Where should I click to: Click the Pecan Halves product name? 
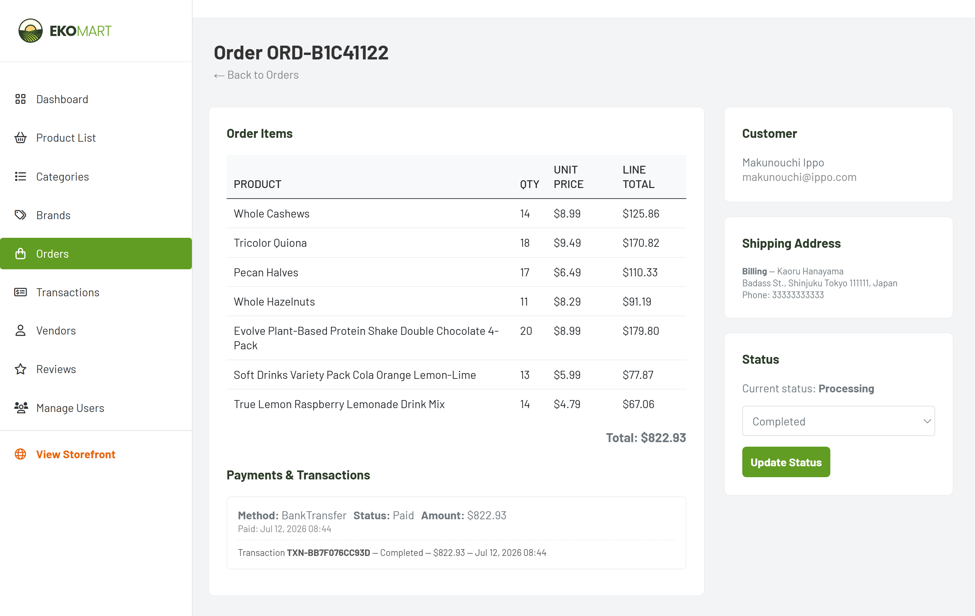click(266, 272)
